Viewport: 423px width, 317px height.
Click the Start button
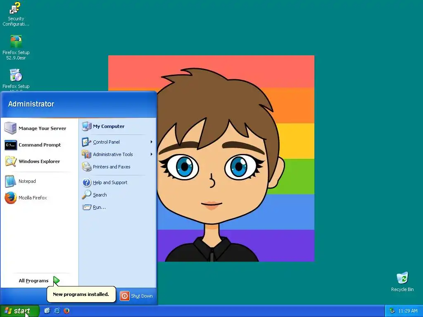tap(19, 311)
